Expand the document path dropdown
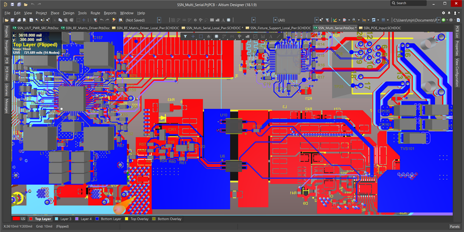This screenshot has height=232, width=464. (x=439, y=20)
